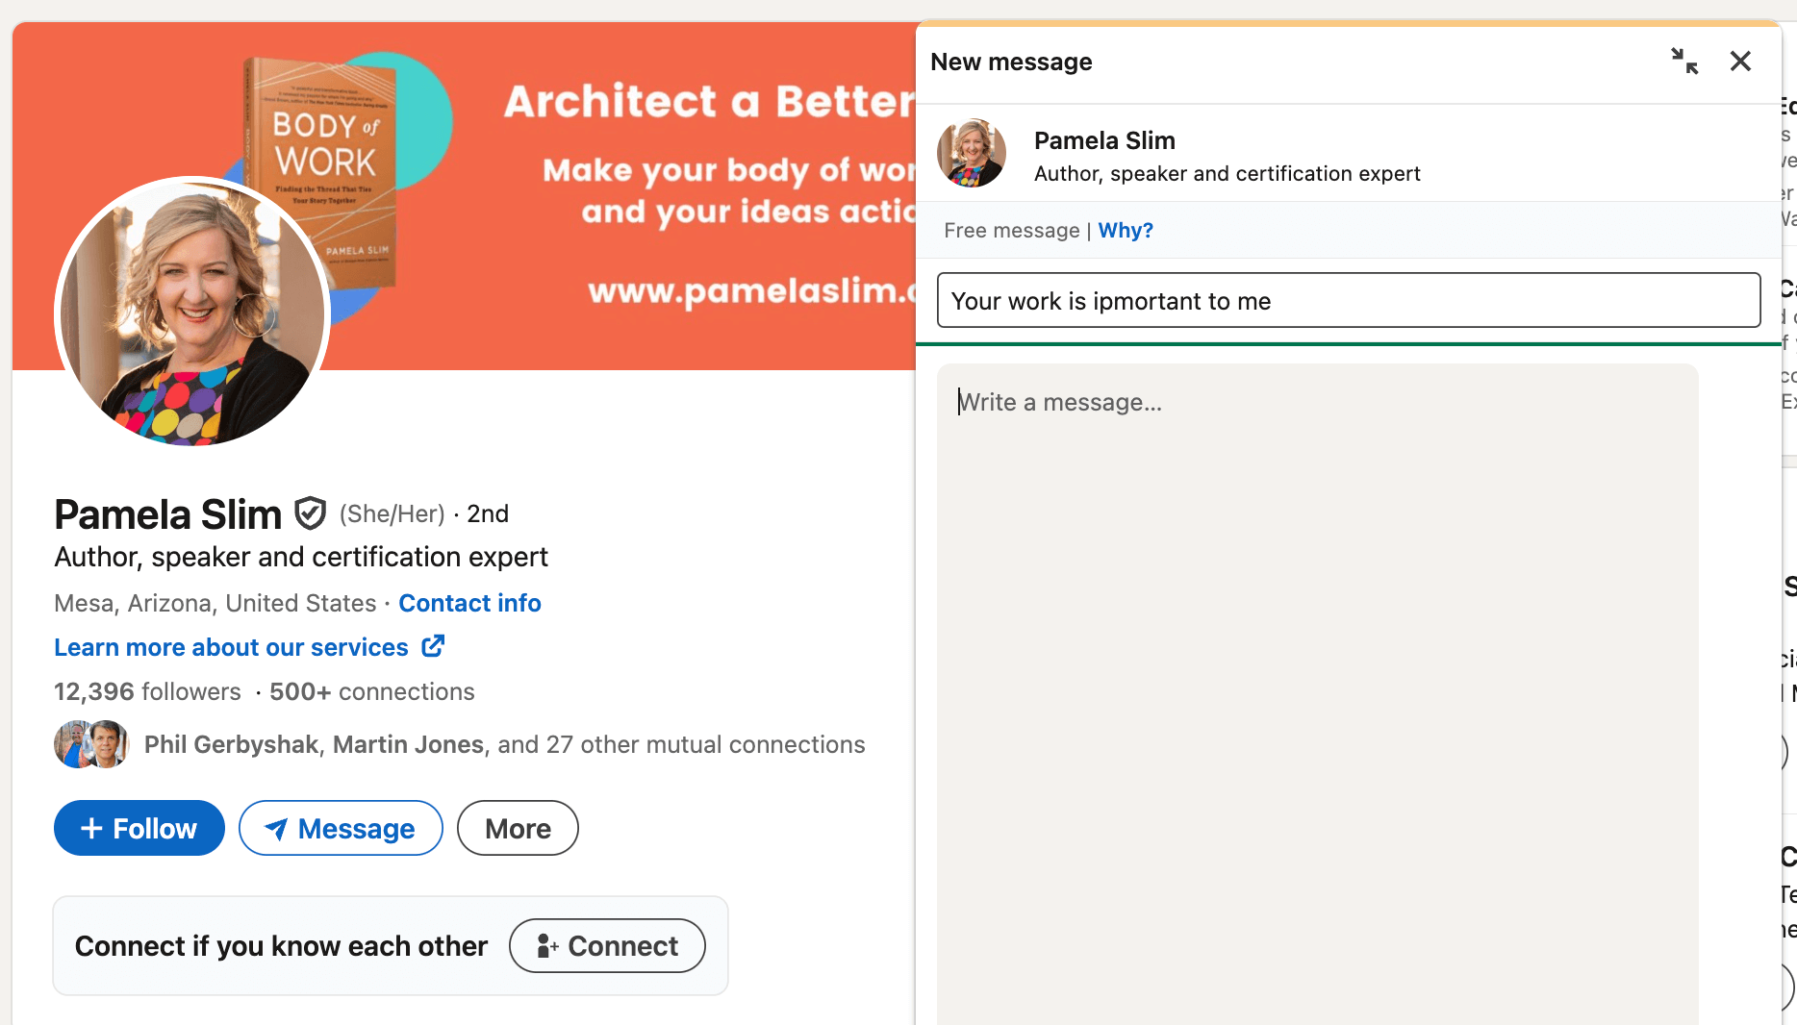Image resolution: width=1797 pixels, height=1025 pixels.
Task: Click the She/Her pronouns label
Action: 392,514
